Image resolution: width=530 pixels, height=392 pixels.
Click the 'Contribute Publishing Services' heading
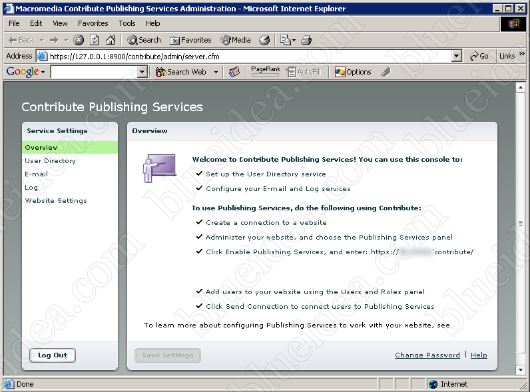pyautogui.click(x=113, y=107)
